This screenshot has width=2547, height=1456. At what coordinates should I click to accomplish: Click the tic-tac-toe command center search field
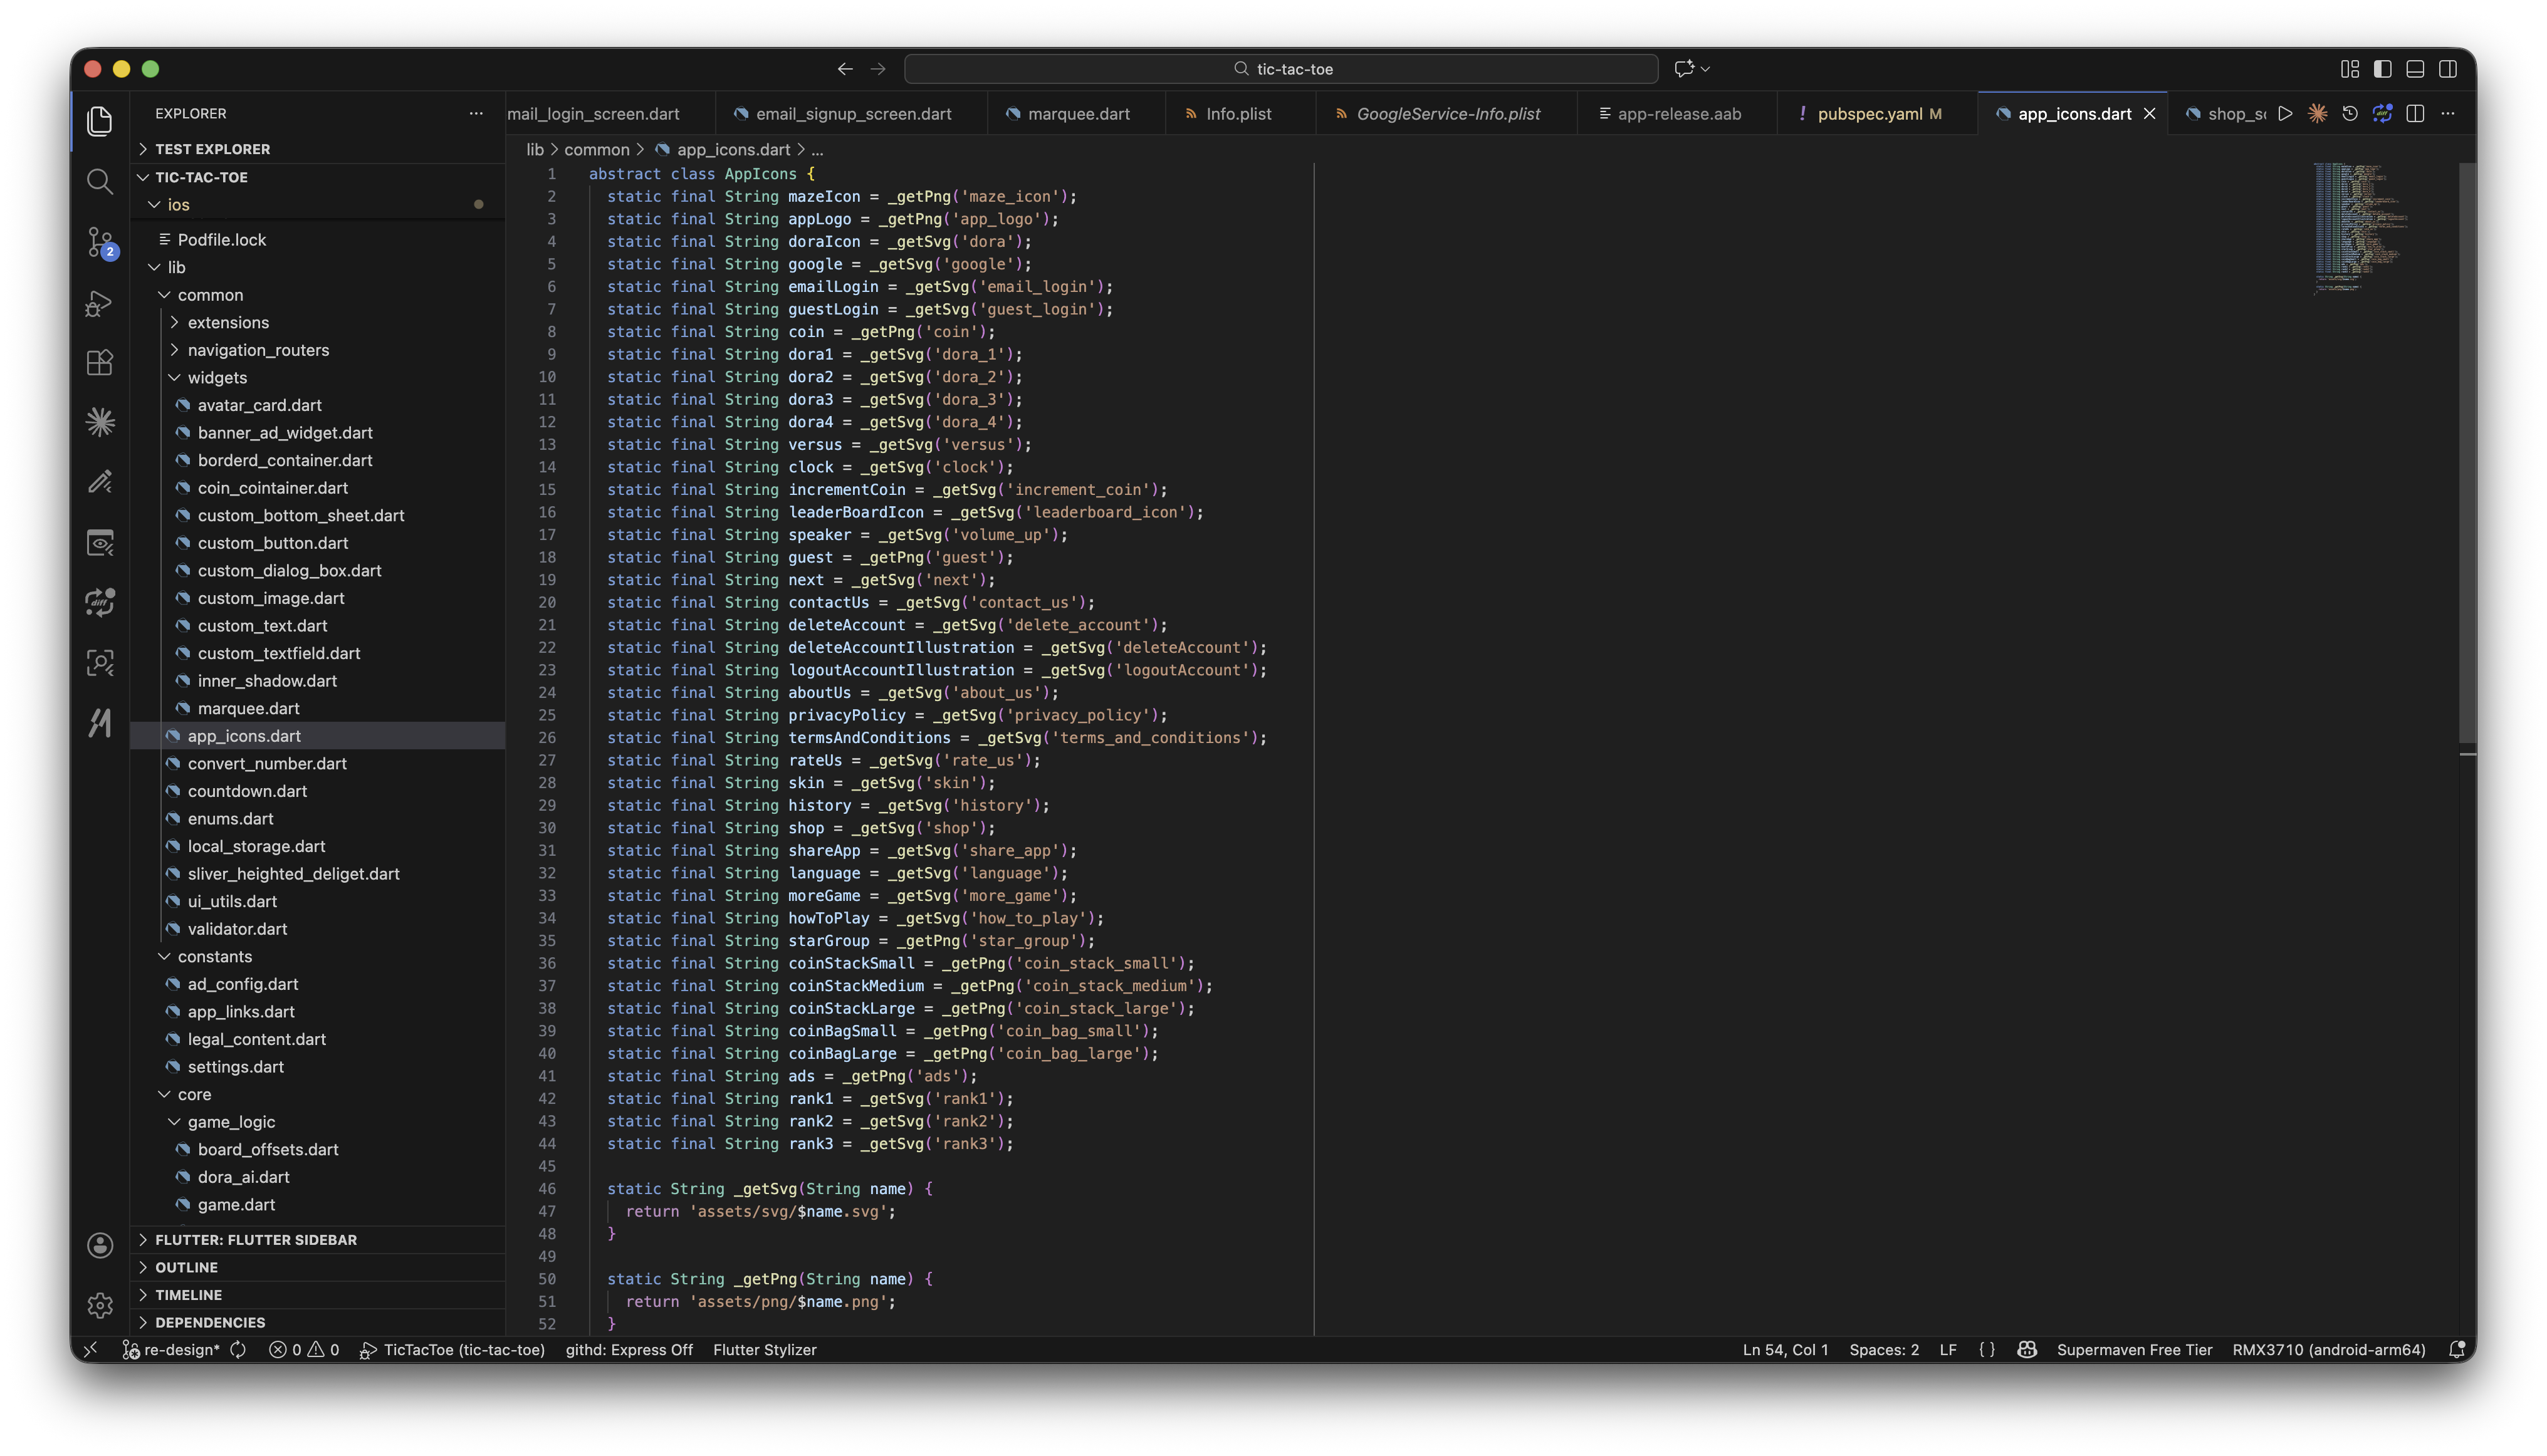click(x=1280, y=69)
